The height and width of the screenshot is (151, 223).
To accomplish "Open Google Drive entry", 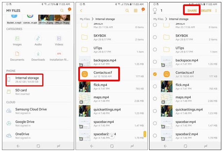I will (38, 123).
